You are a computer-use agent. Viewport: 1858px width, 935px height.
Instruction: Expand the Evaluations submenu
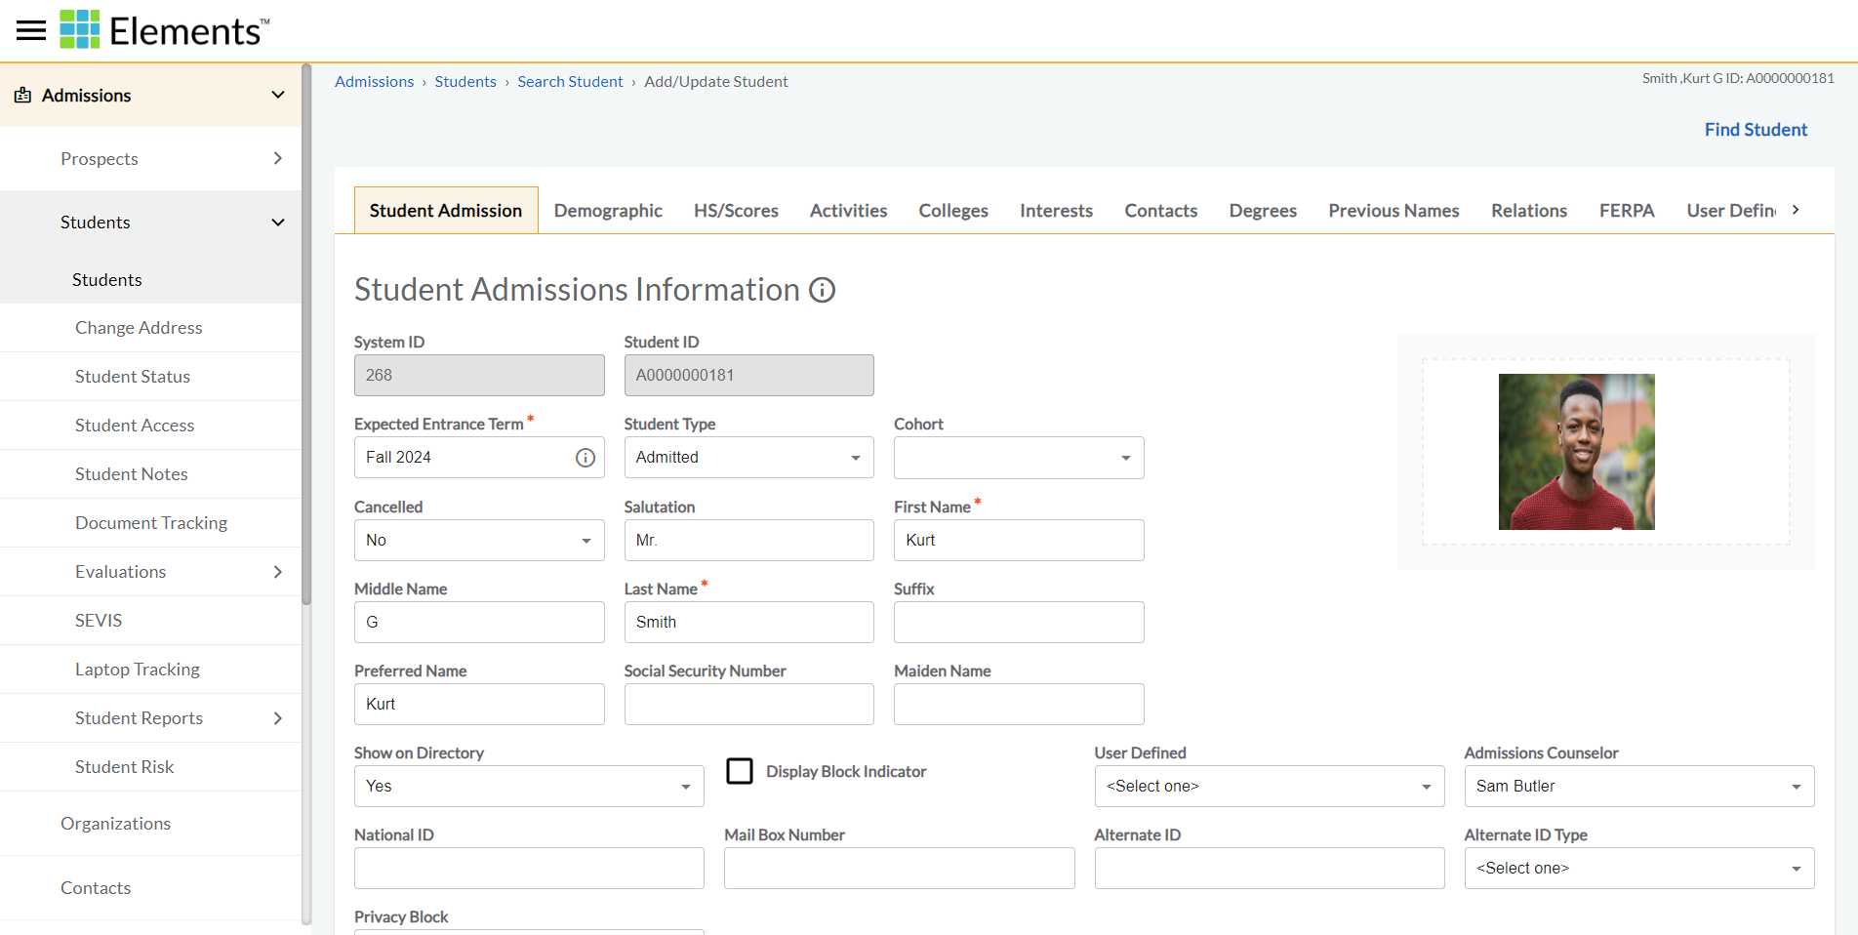point(278,572)
